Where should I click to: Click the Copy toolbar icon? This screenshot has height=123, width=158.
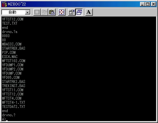coord(44,12)
